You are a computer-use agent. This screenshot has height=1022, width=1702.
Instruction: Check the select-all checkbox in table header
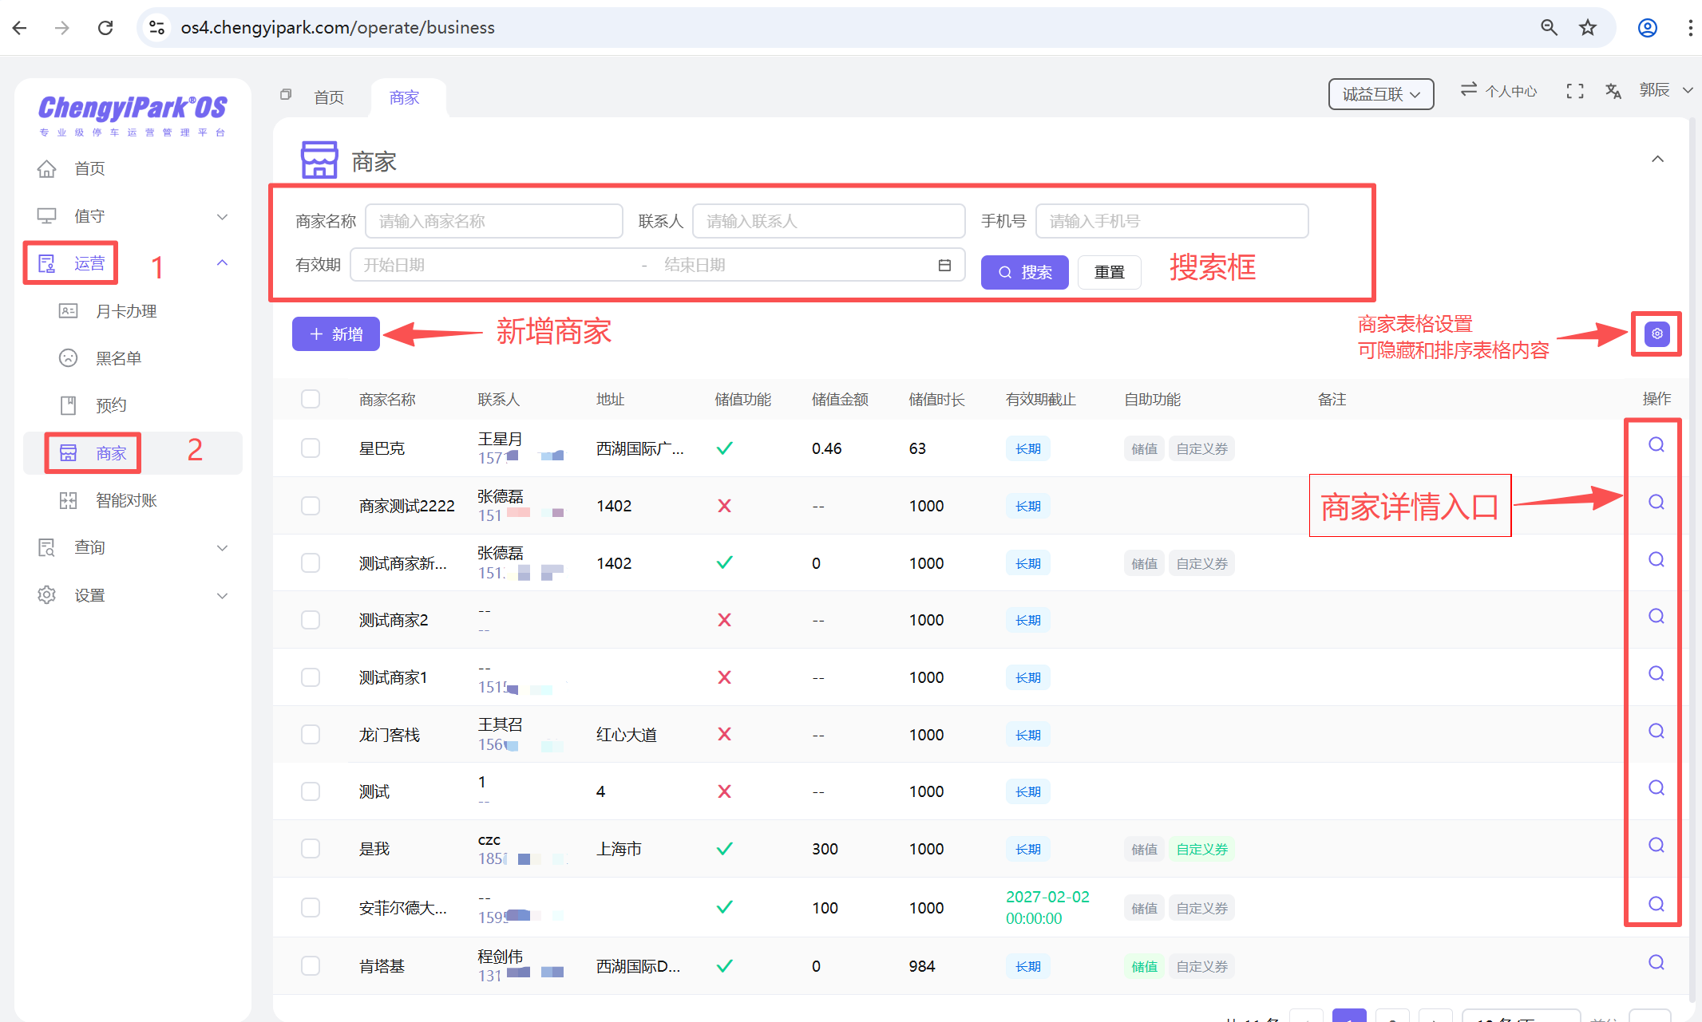(311, 399)
